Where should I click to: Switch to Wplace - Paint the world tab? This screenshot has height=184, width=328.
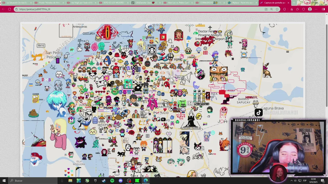click(243, 3)
